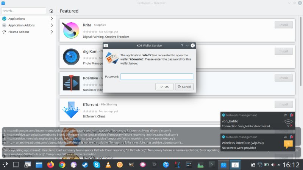Viewport: 303px width, 170px height.
Task: Dismiss the von_batito deactivated notification
Action: (291, 115)
